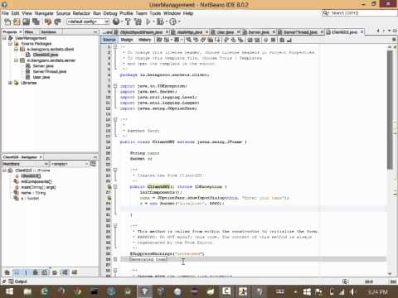Switch to the History view button
Screen dimensions: 398x298
click(x=144, y=40)
